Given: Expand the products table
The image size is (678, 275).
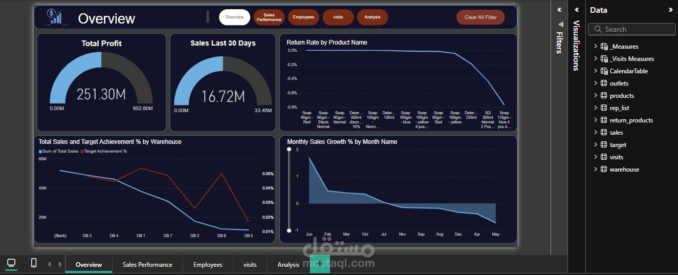Looking at the screenshot, I should (x=595, y=96).
